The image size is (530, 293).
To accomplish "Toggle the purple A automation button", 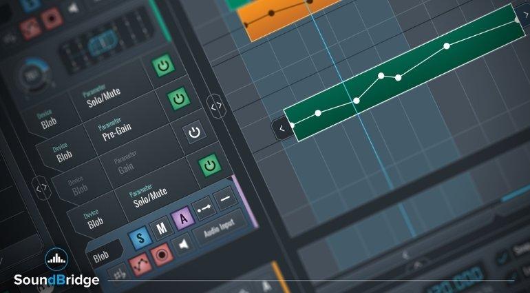I will pyautogui.click(x=183, y=218).
